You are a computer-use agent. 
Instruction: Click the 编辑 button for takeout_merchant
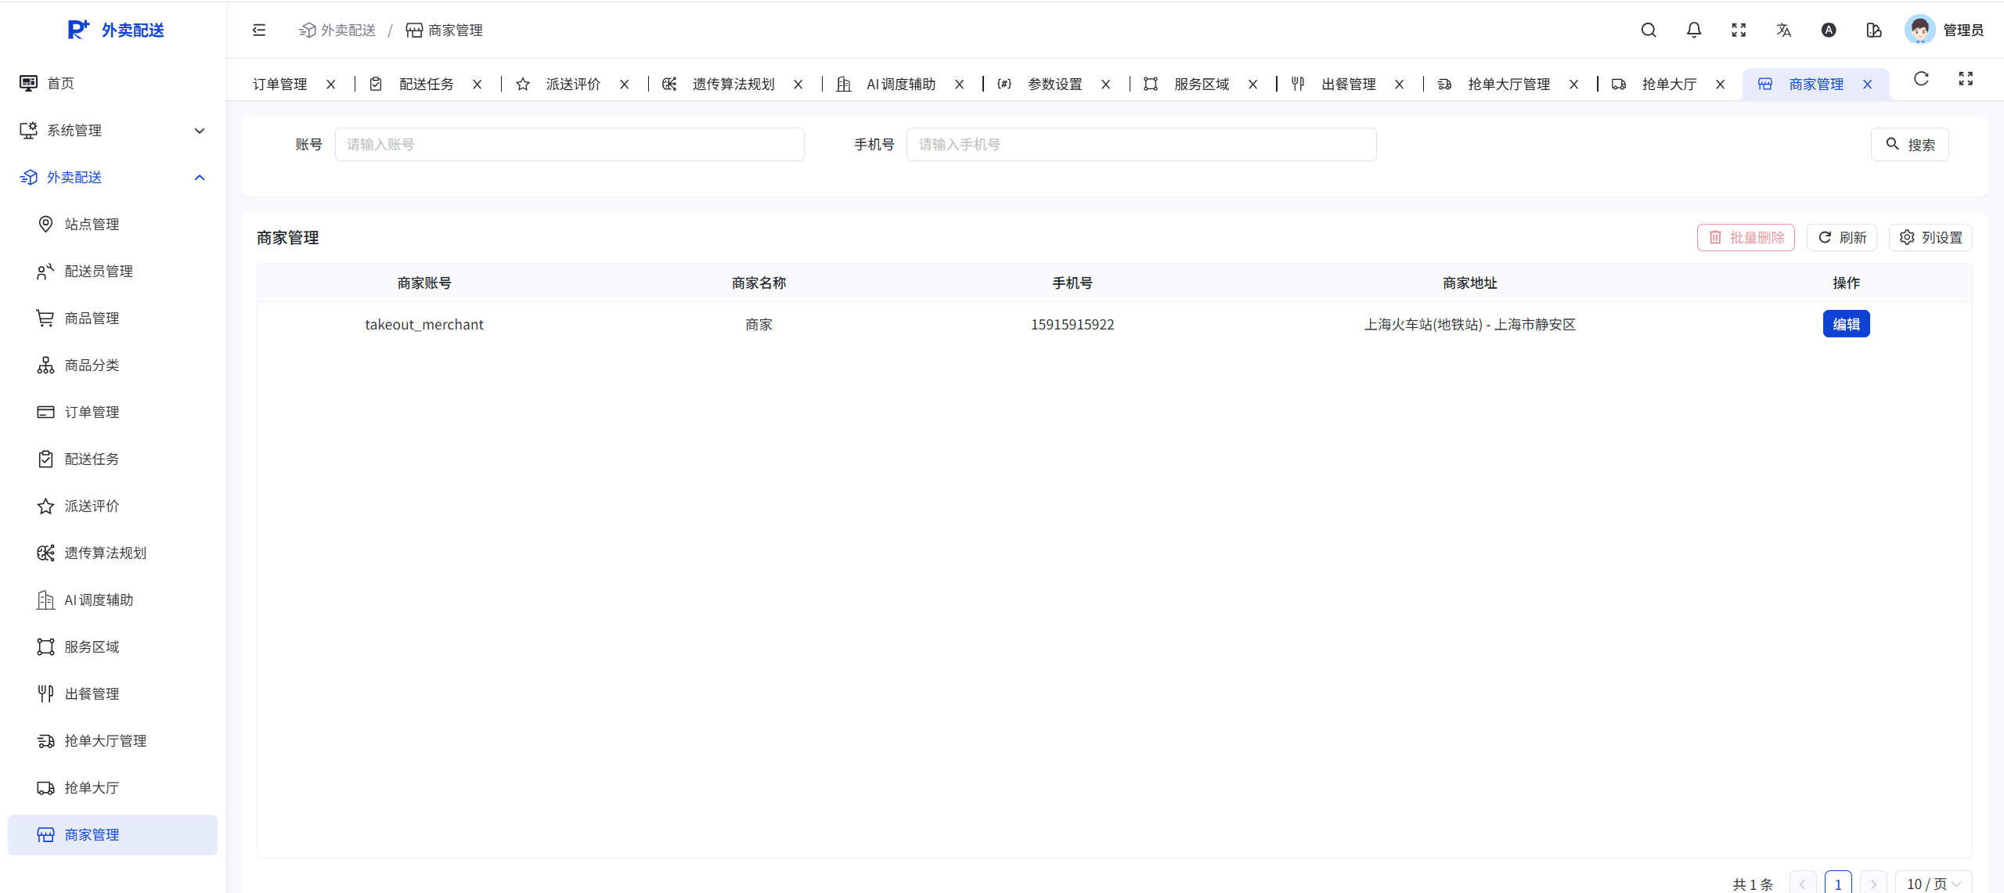click(1846, 324)
